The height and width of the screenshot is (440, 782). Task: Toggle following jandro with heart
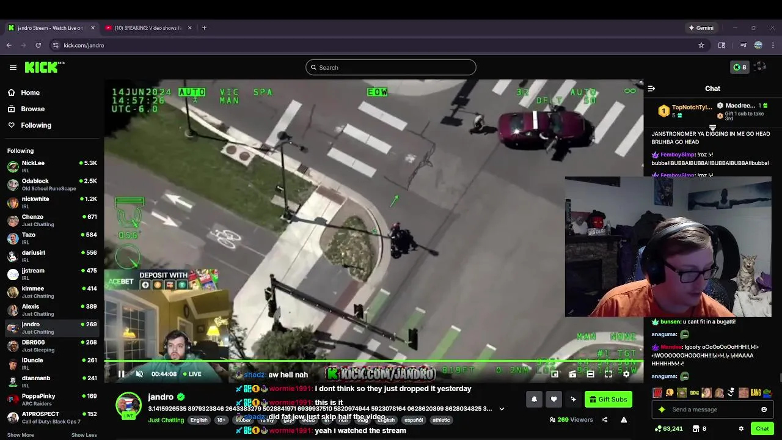[x=554, y=400]
